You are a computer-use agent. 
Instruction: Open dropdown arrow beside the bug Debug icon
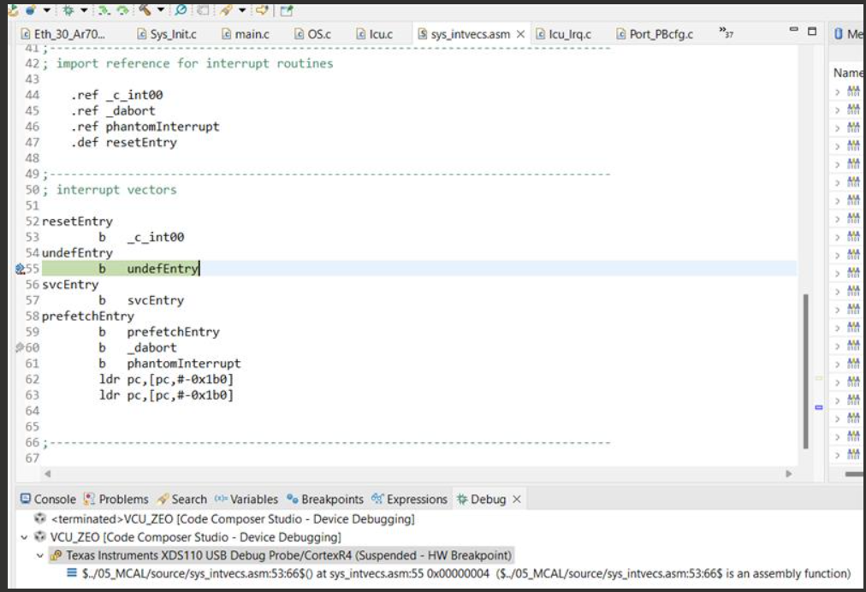(x=84, y=10)
